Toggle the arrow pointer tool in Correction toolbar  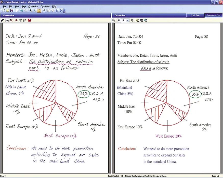click(x=132, y=20)
